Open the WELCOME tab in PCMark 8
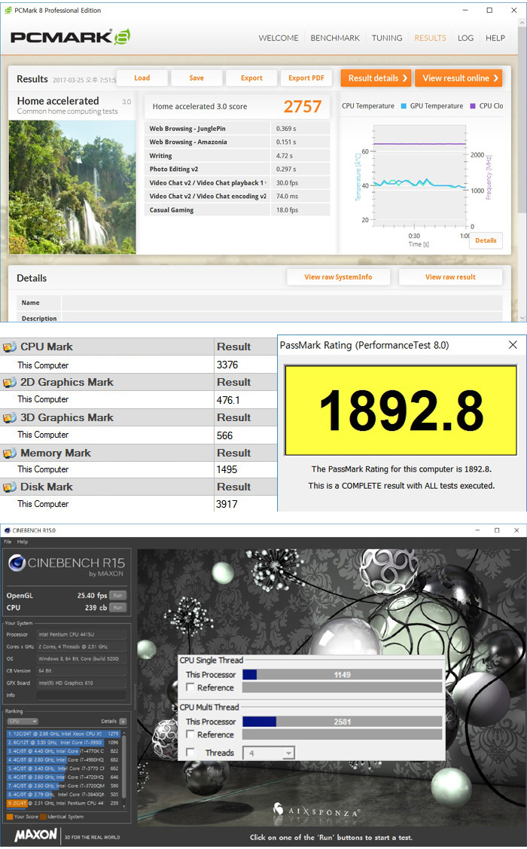This screenshot has height=849, width=527. click(x=278, y=38)
